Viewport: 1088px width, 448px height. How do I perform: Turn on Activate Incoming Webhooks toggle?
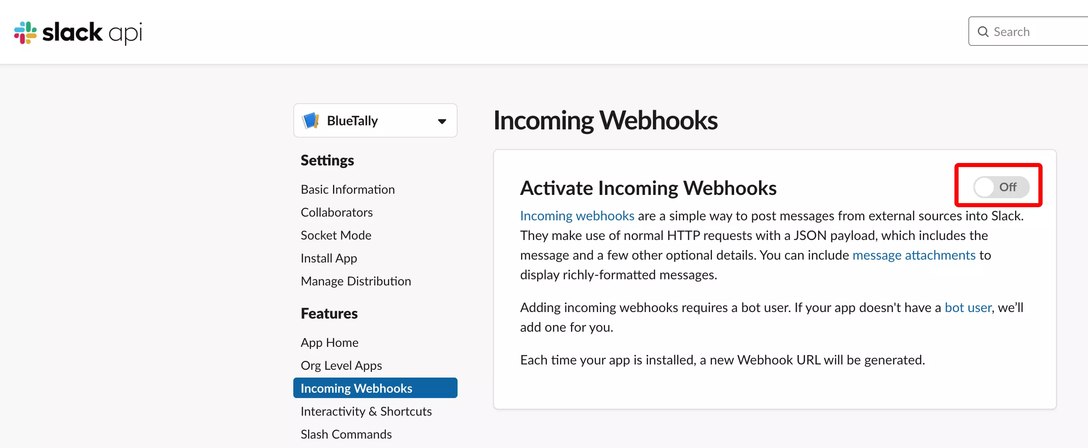(1001, 187)
